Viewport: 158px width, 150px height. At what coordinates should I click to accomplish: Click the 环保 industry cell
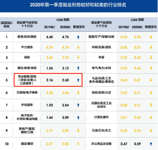tap(101, 57)
